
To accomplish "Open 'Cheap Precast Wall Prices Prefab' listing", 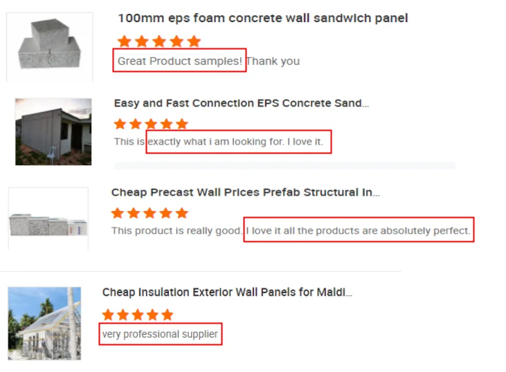I will 245,192.
